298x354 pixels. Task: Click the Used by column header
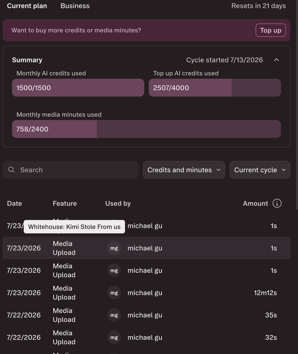[118, 204]
